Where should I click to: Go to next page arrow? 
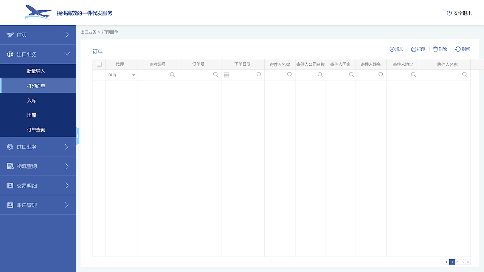pyautogui.click(x=468, y=262)
